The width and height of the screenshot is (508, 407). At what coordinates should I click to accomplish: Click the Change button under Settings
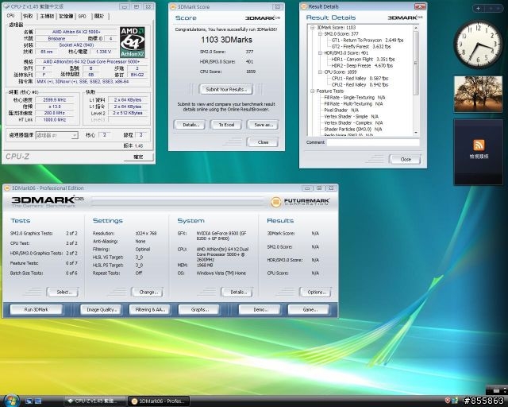148,292
